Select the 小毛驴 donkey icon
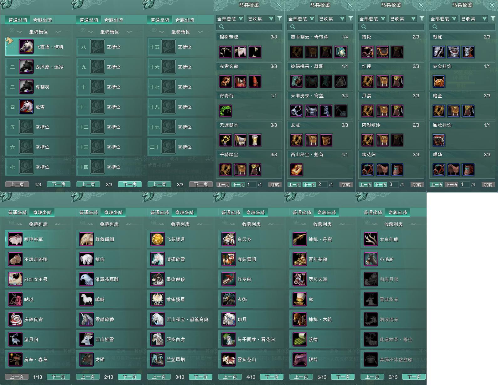The width and height of the screenshot is (498, 385). [x=371, y=259]
